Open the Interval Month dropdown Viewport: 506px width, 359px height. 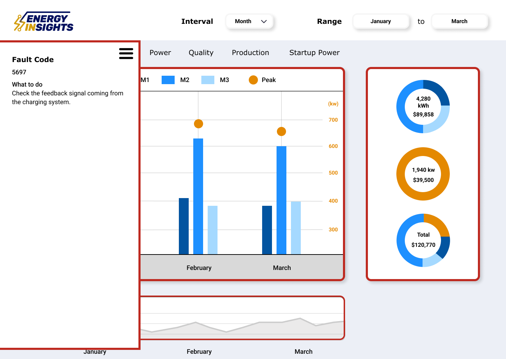click(249, 21)
